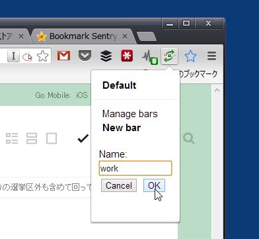
Task: Close the Bookmark Sentry tab
Action: [125, 36]
